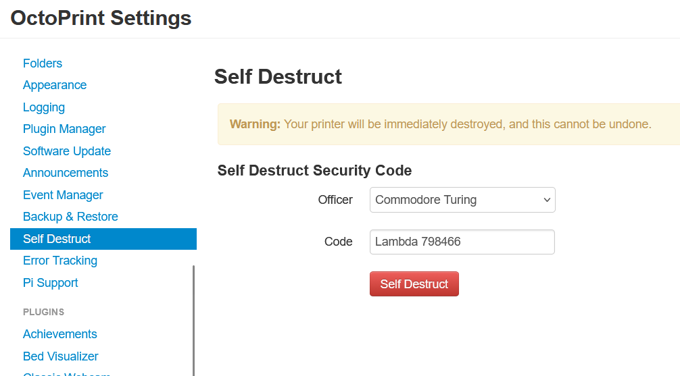Screen dimensions: 680x376
Task: Click the sidebar vertical scrollbar
Action: click(194, 317)
